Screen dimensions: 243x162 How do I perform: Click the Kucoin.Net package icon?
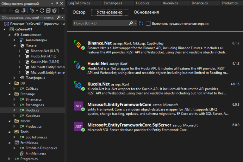tap(78, 86)
